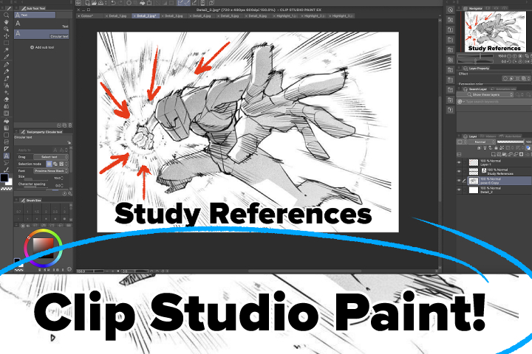This screenshot has height=354, width=532.
Task: Select the Eraser tool
Action: (6, 100)
